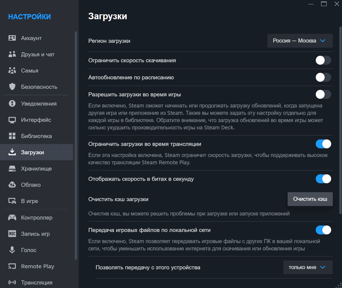Click the Broadcast signal icon
Image resolution: width=342 pixels, height=288 pixels.
12,282
